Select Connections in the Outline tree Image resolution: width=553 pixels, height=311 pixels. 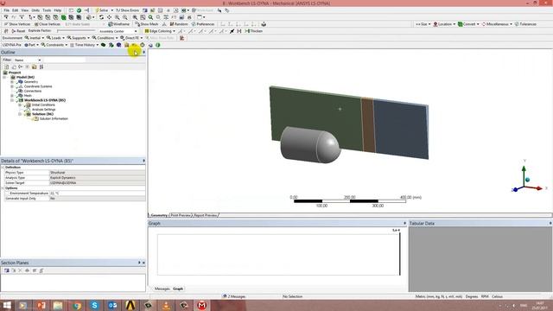pos(33,91)
